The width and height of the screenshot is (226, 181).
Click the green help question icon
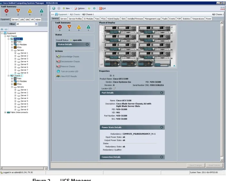pyautogui.click(x=89, y=8)
